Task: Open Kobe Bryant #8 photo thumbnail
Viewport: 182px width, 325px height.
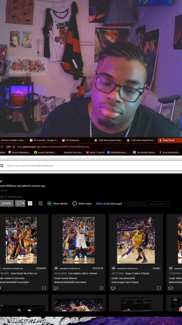Action: coord(21,240)
